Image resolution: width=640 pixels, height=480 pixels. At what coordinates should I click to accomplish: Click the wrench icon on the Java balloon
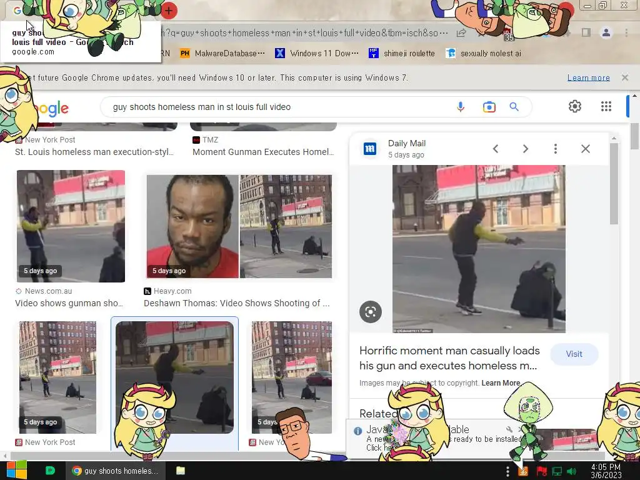pyautogui.click(x=509, y=429)
